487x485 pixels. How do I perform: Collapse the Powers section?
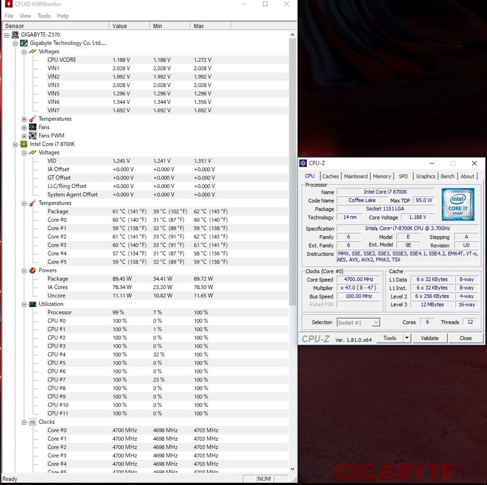(x=24, y=271)
